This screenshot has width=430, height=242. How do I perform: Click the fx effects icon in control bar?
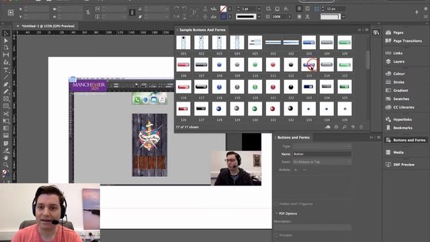(x=286, y=9)
